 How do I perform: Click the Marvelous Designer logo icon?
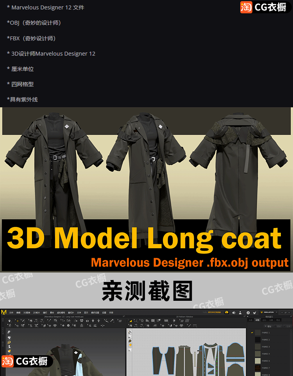4,312
